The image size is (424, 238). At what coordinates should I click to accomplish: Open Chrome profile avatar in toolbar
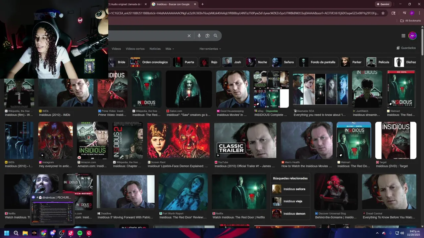pos(412,13)
